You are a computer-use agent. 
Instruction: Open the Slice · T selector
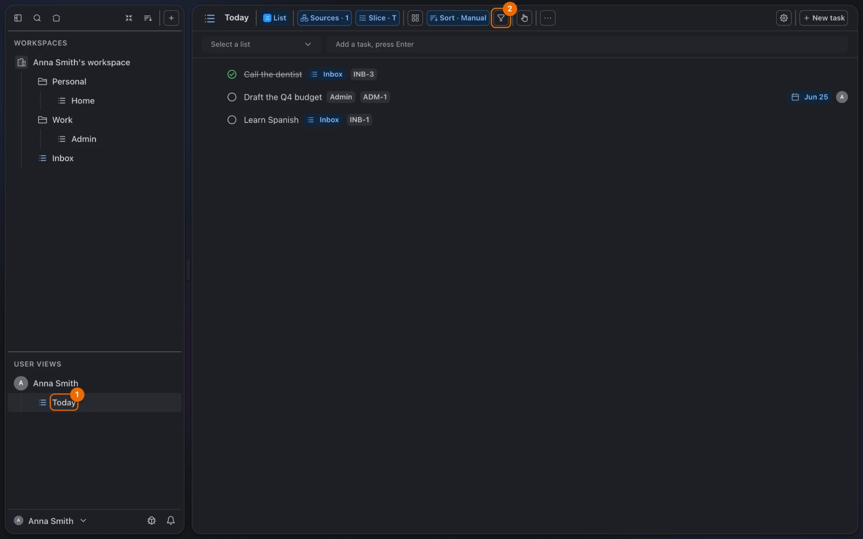tap(378, 18)
